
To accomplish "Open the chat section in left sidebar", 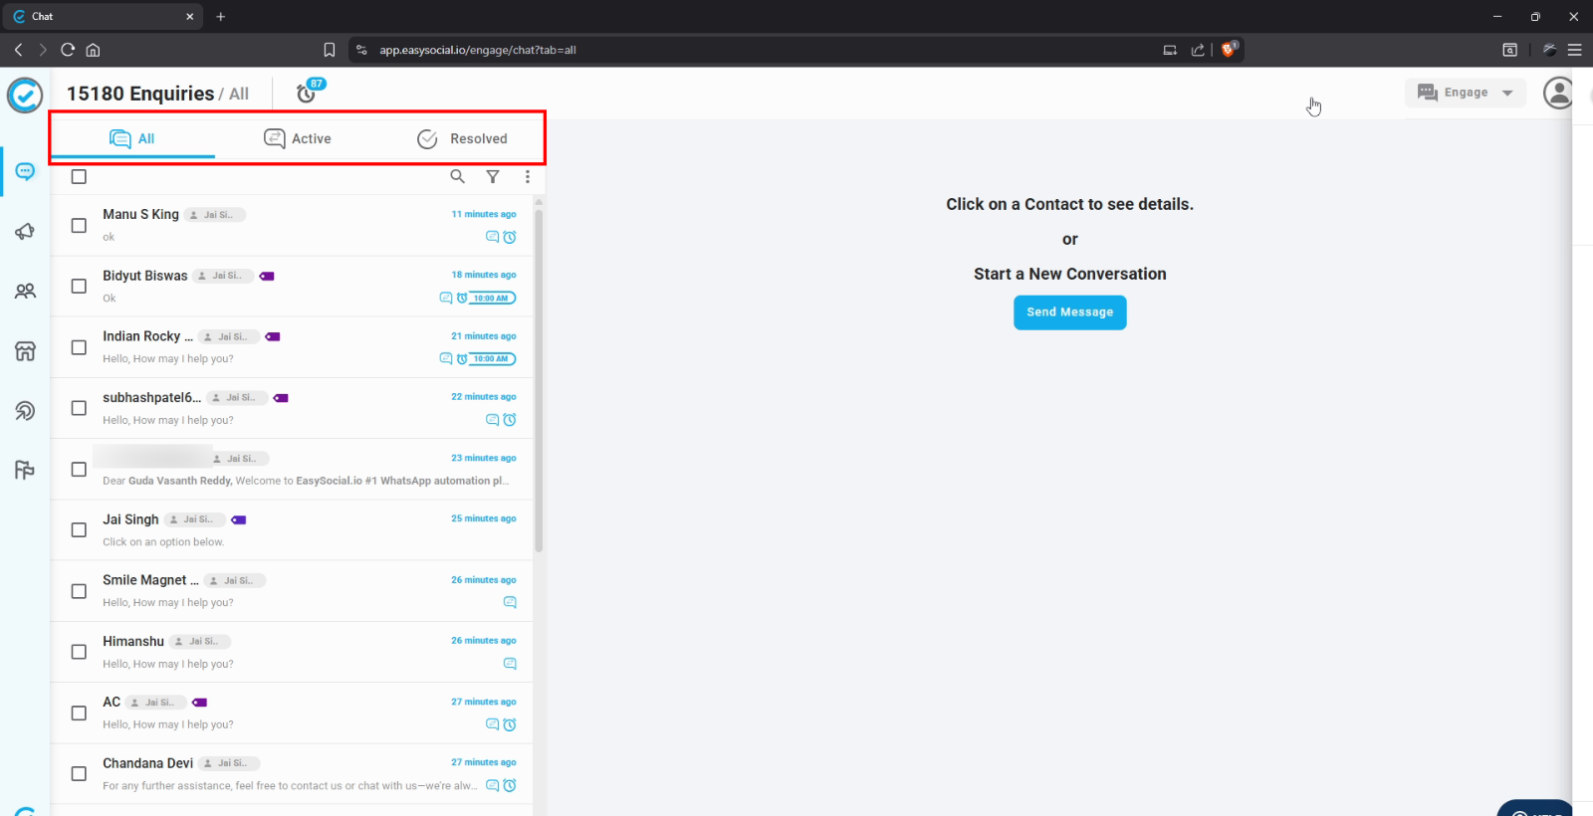I will click(25, 172).
